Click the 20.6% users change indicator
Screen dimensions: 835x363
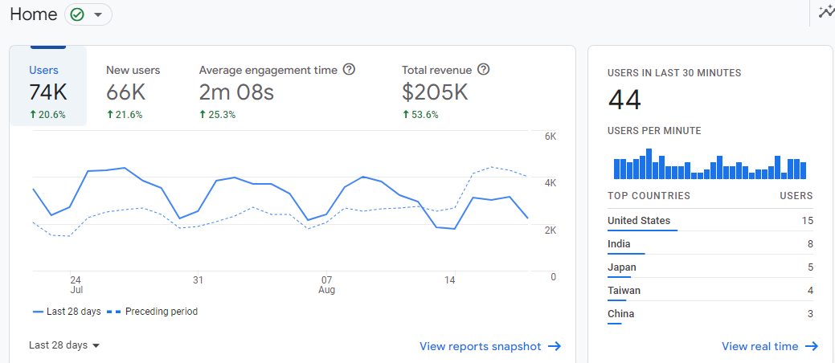(47, 114)
